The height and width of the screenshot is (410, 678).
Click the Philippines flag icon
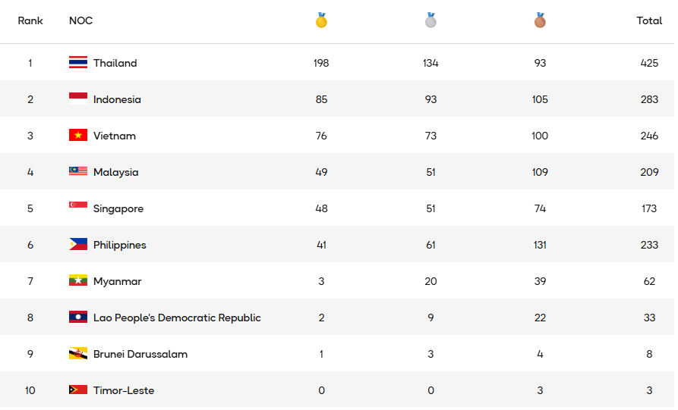click(78, 245)
